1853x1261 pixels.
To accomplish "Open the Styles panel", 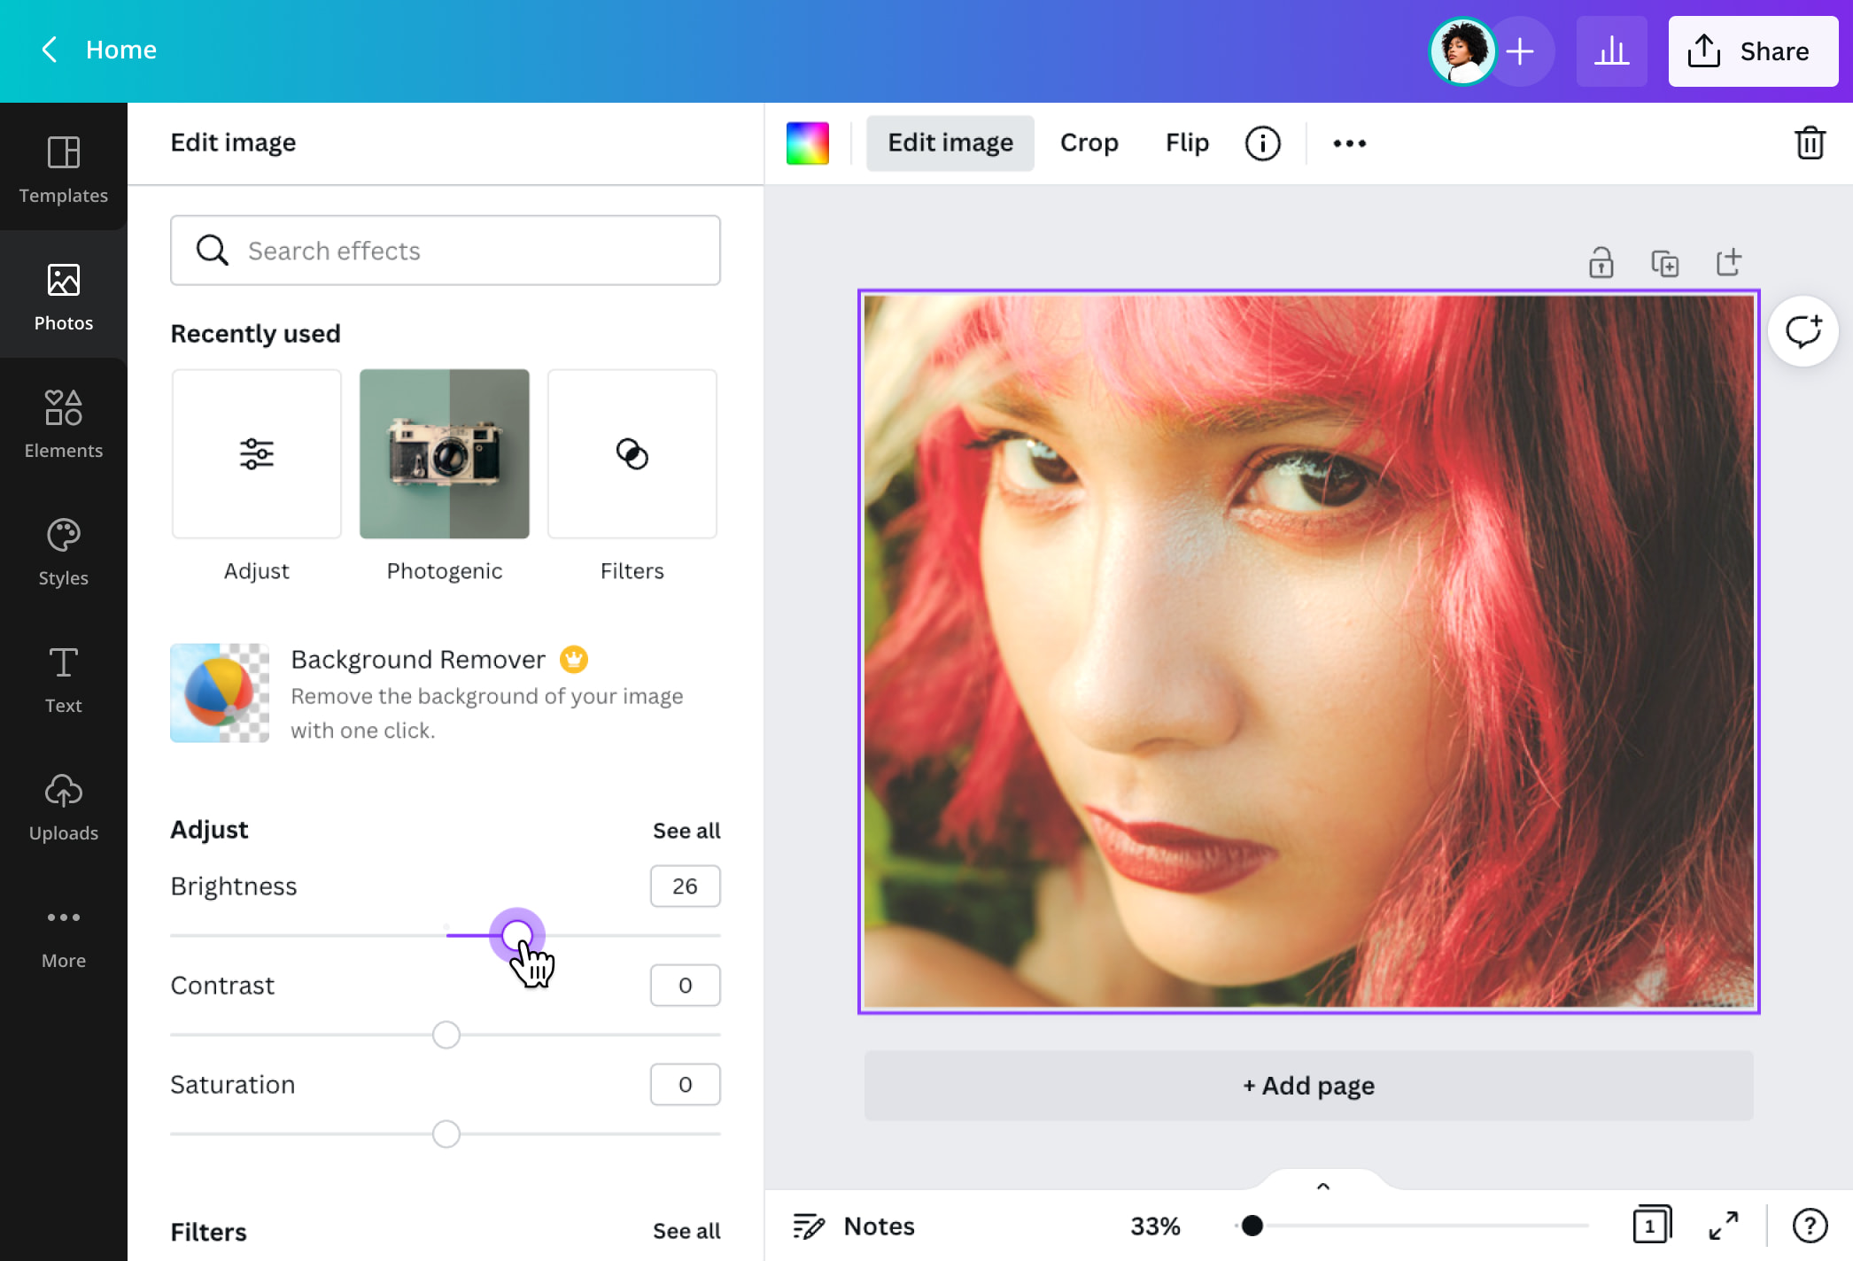I will click(63, 551).
